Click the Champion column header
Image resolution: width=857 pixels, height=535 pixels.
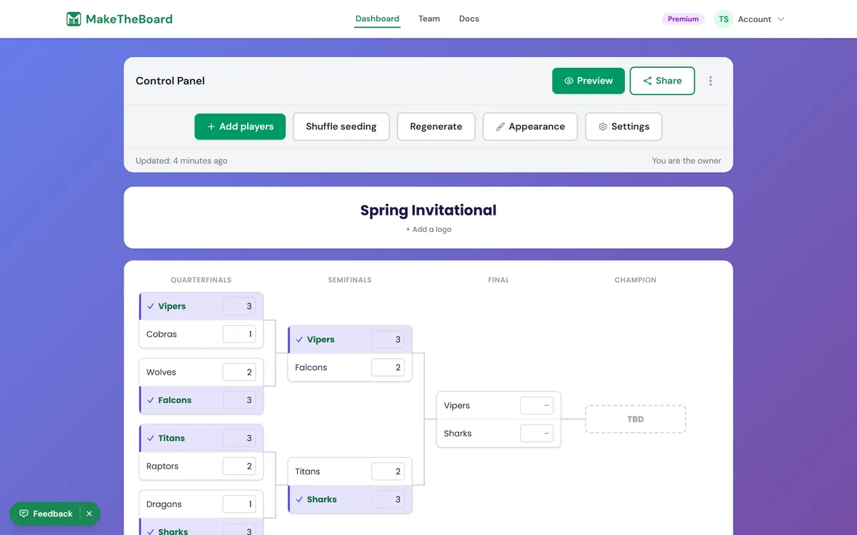636,280
